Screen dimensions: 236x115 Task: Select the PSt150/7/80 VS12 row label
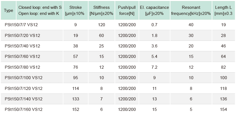point(22,67)
